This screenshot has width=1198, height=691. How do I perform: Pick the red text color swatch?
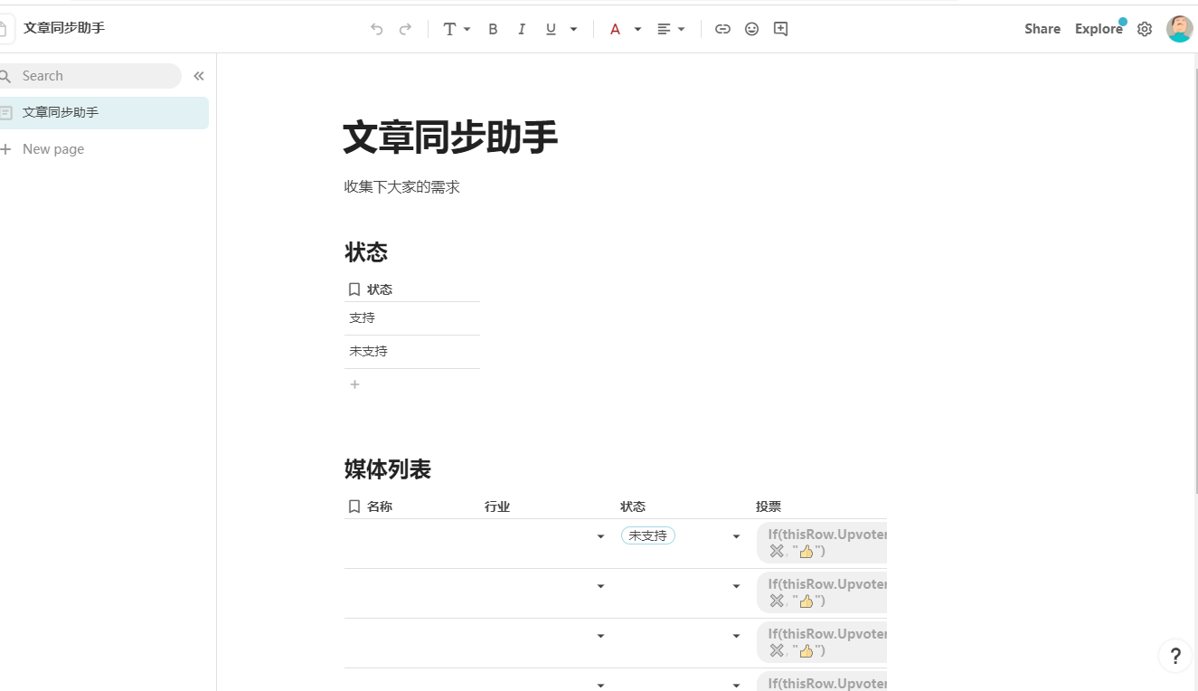615,29
